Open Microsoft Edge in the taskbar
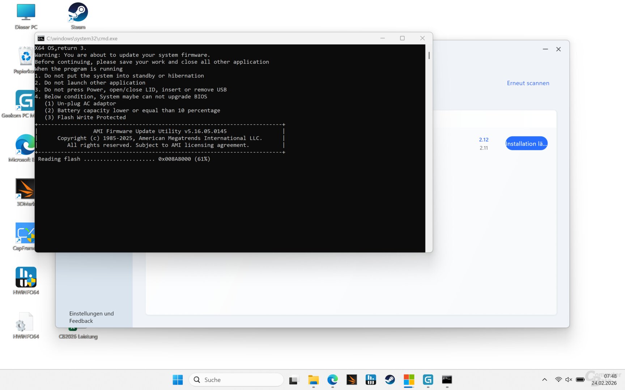Image resolution: width=625 pixels, height=390 pixels. click(332, 380)
